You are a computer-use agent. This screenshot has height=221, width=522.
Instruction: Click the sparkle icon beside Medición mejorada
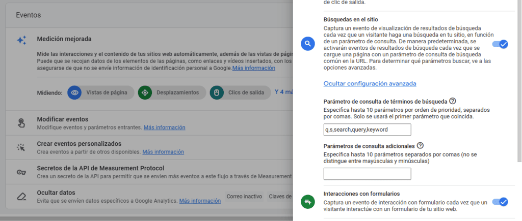point(21,40)
